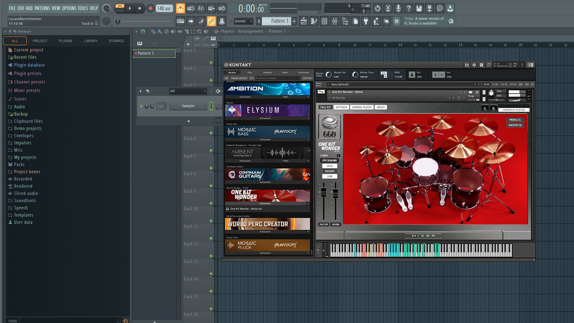
Task: Click Kontakt save floppy icon
Action: [467, 65]
